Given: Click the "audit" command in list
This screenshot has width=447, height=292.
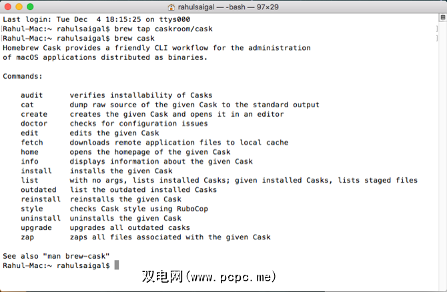Looking at the screenshot, I should 31,95.
